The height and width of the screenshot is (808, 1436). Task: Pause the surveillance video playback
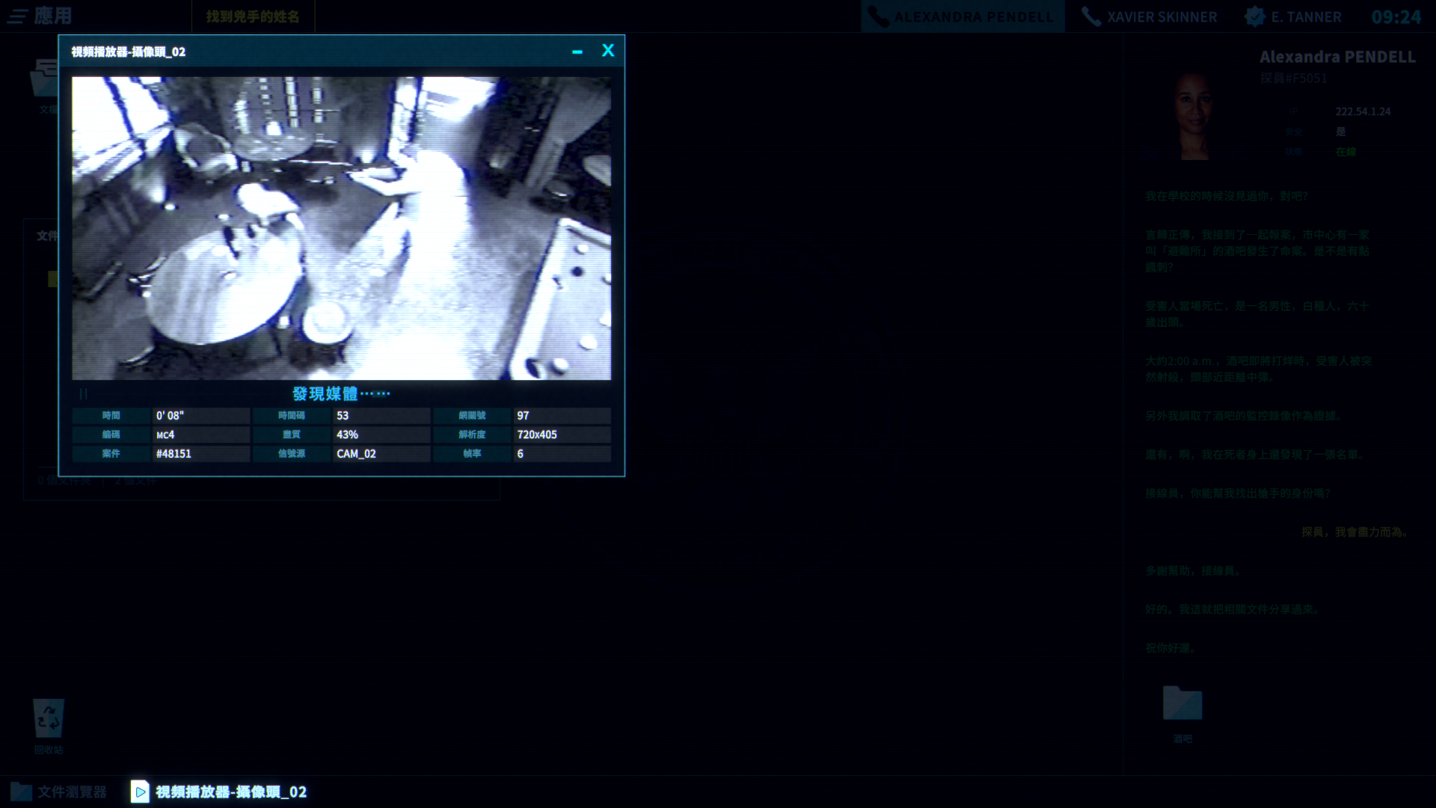coord(83,394)
